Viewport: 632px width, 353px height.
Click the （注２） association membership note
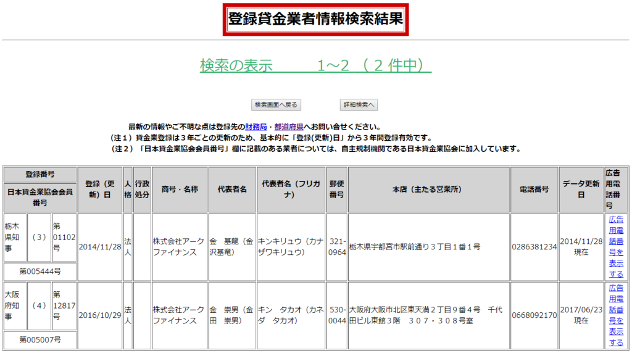click(315, 149)
